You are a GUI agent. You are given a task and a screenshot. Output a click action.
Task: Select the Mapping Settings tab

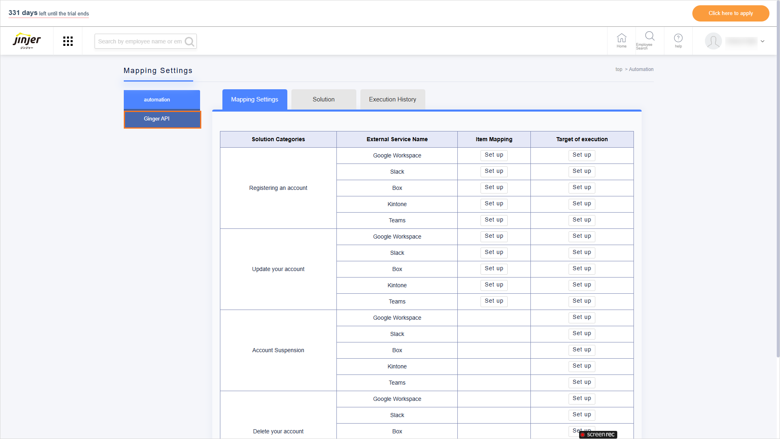(x=254, y=99)
